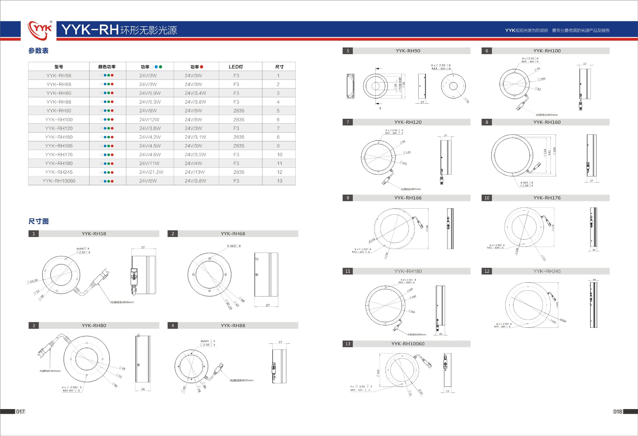
Task: Click the 参数表 section heading
Action: 38,51
